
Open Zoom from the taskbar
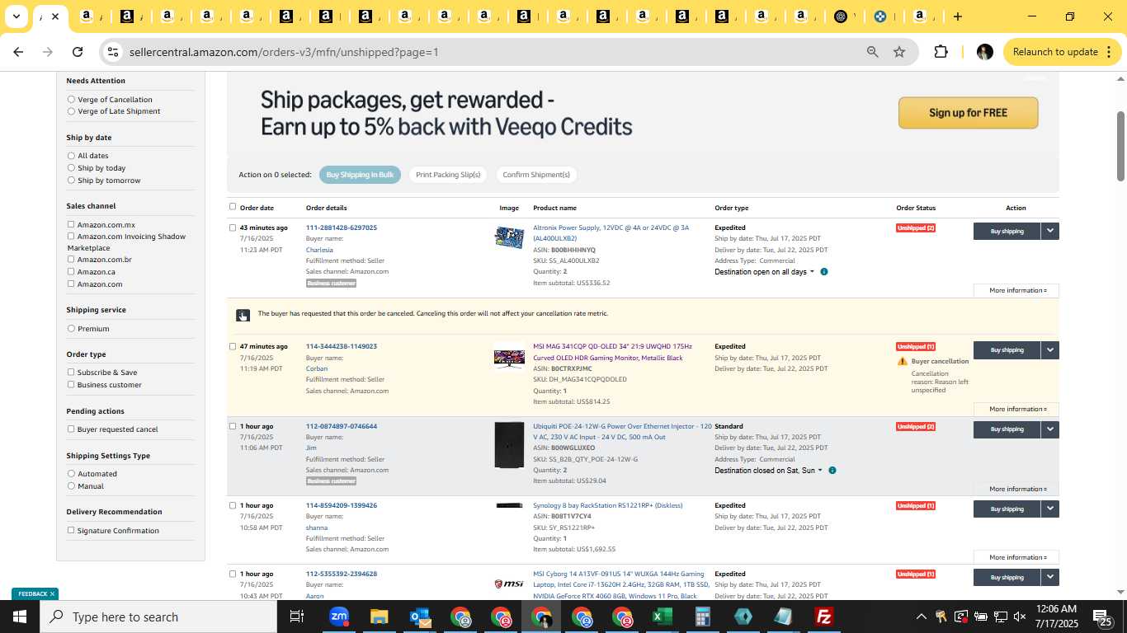[x=338, y=617]
